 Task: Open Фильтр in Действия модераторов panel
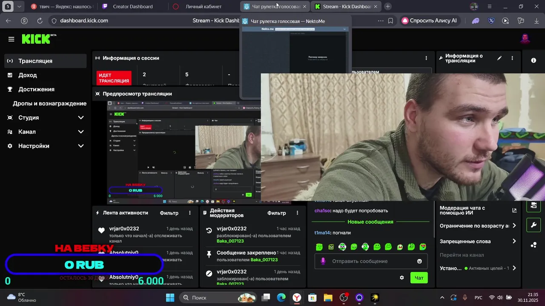click(x=276, y=213)
